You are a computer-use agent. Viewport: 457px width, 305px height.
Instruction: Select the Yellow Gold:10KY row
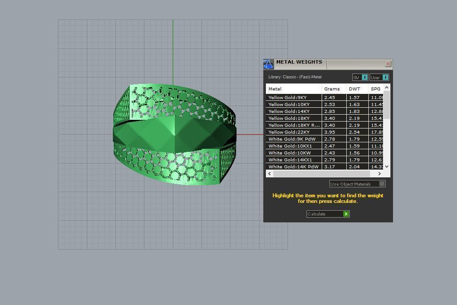(x=324, y=104)
